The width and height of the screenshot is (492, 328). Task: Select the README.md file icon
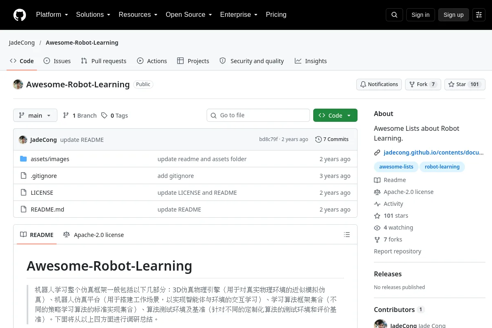(23, 210)
